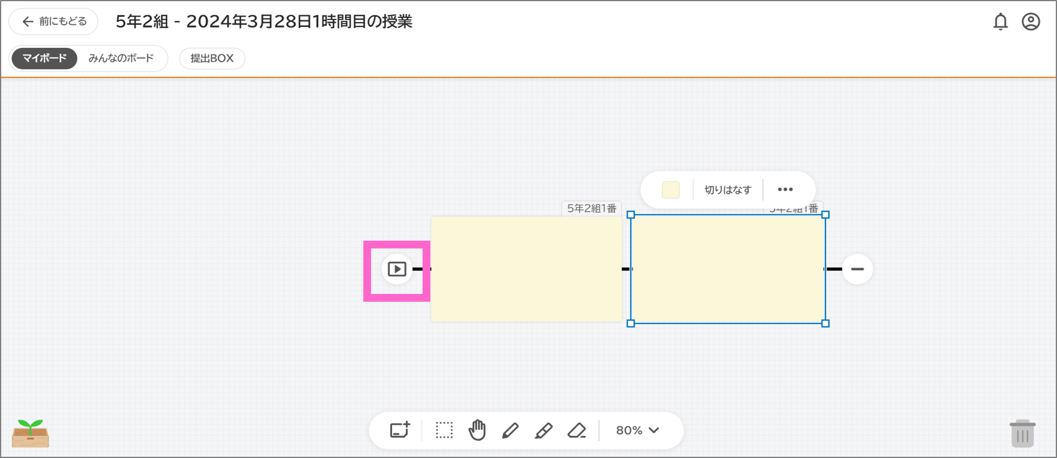Select the highlighter marker tool
1057x458 pixels.
[543, 430]
